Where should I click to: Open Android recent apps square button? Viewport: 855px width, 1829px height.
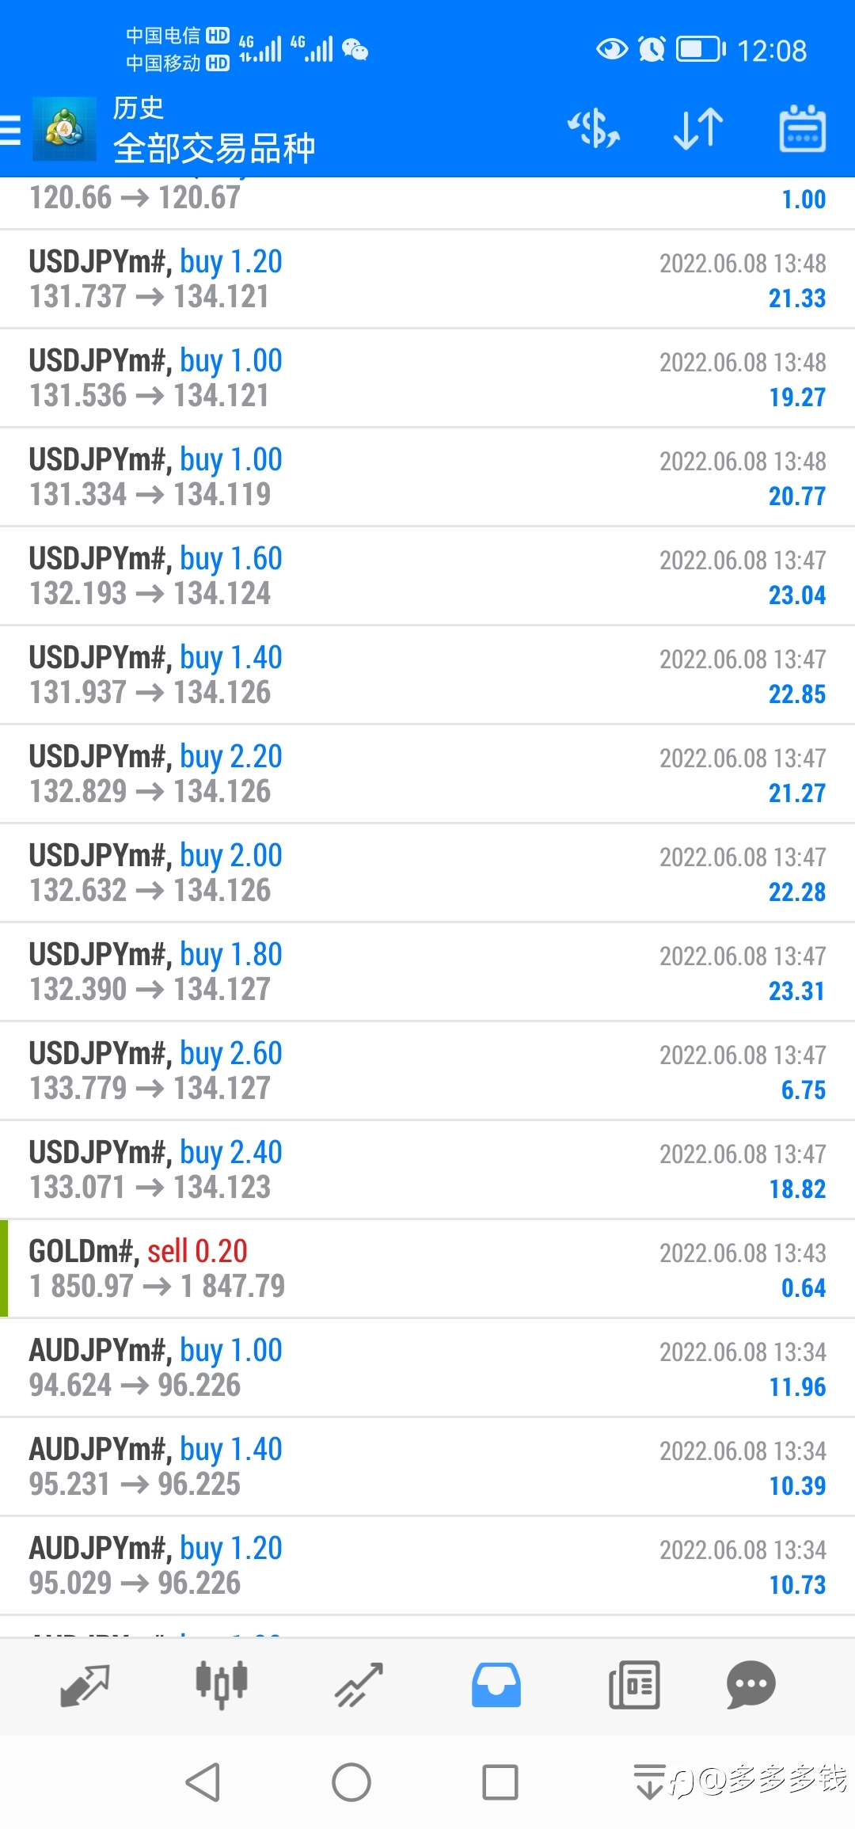click(x=500, y=1783)
